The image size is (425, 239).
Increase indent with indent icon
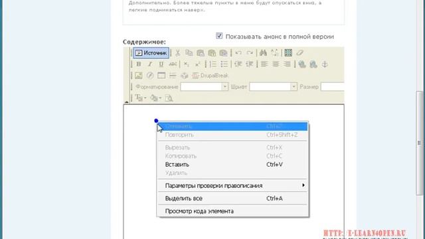pyautogui.click(x=250, y=64)
